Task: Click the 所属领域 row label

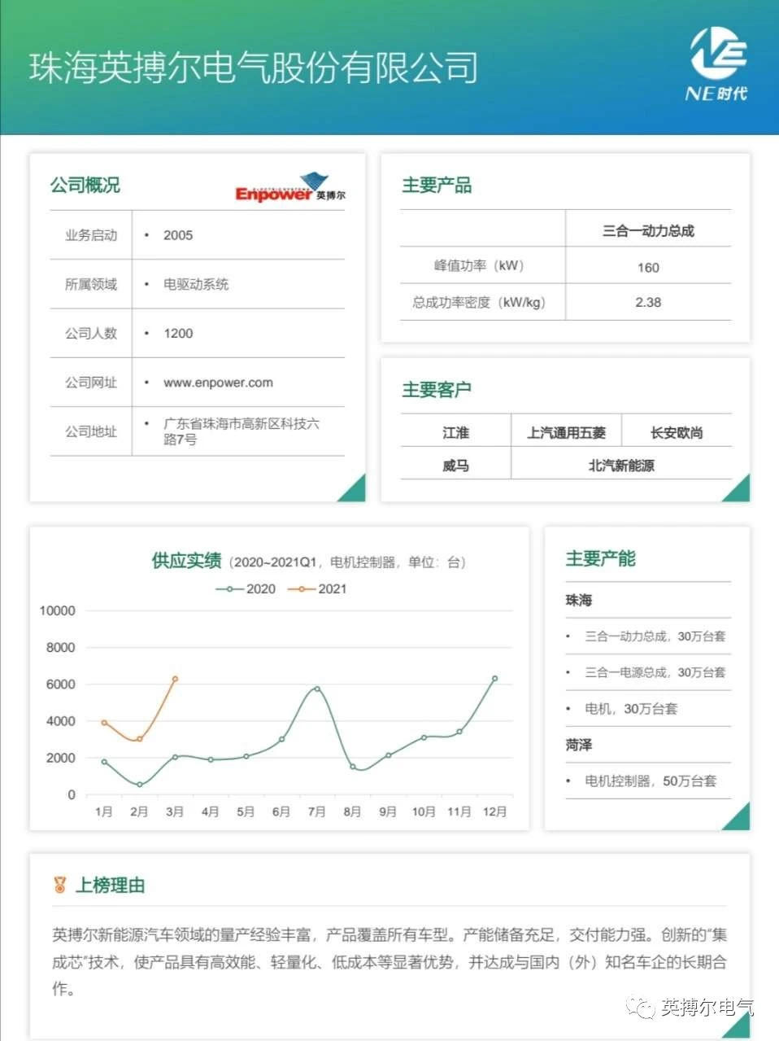Action: tap(91, 284)
